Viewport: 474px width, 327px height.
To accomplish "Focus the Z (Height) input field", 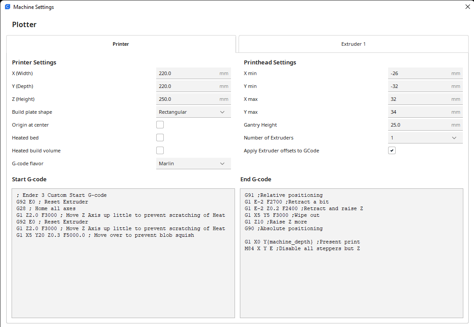I will tap(187, 99).
